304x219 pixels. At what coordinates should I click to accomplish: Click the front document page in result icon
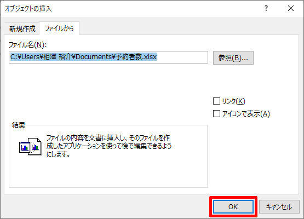coord(35,147)
